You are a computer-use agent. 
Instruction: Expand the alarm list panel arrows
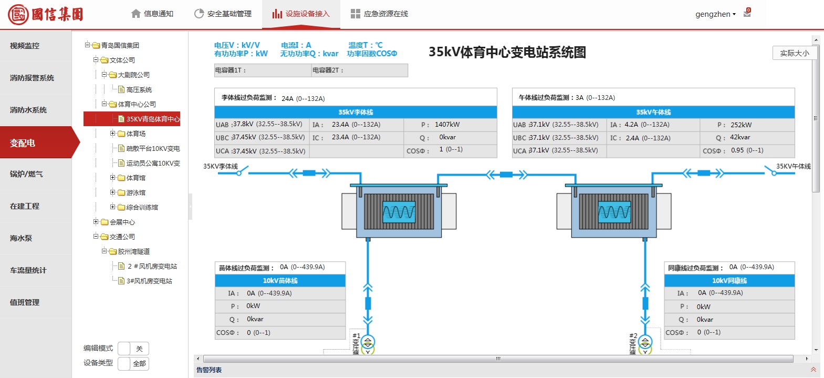pos(813,370)
